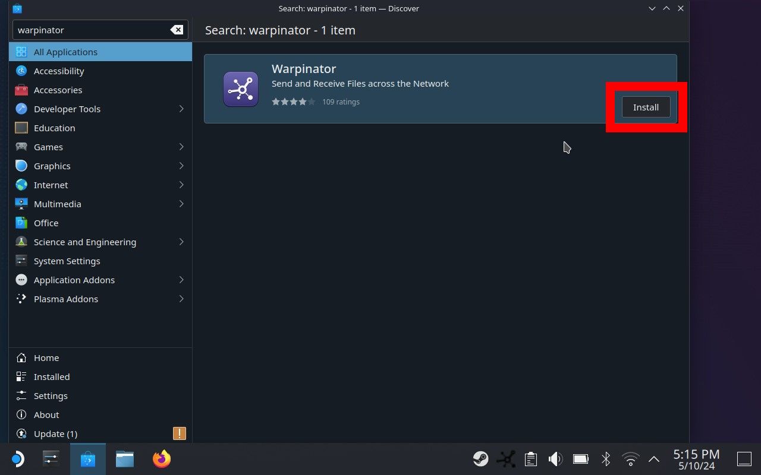Open Discover Settings page
This screenshot has width=761, height=475.
[100, 395]
